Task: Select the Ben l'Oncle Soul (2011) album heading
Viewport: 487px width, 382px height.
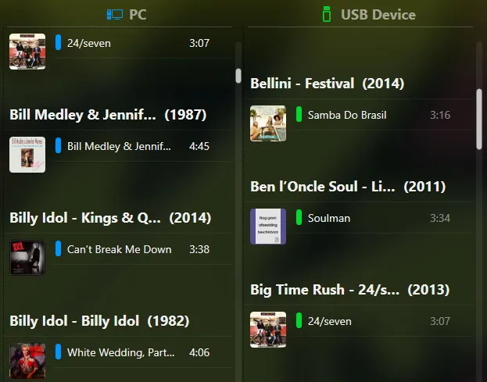Action: coord(348,187)
